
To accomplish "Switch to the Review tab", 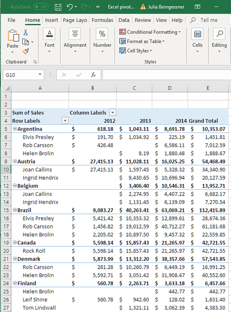I will pyautogui.click(x=143, y=20).
